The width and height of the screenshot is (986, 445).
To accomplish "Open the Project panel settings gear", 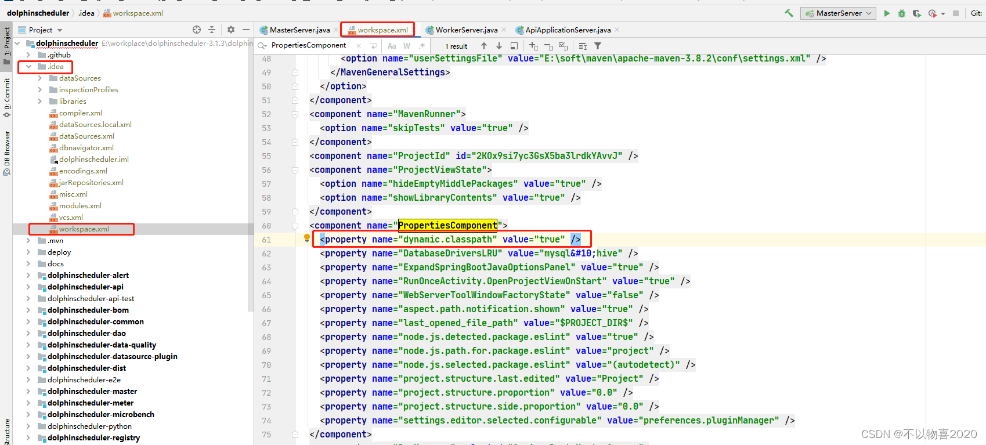I will [231, 30].
